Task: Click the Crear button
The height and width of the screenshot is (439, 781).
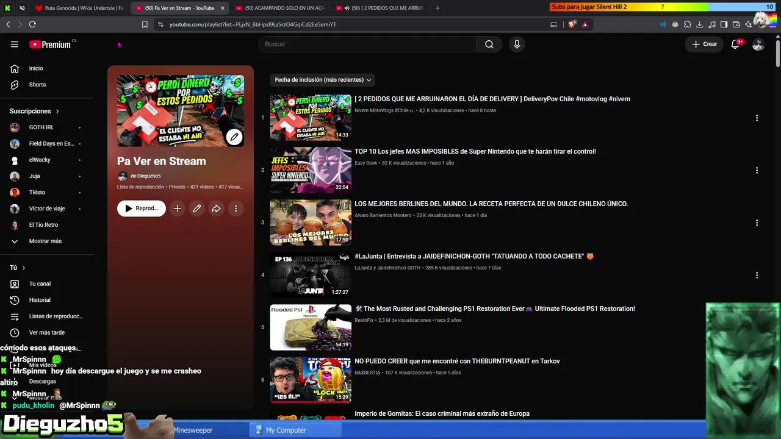Action: pyautogui.click(x=704, y=45)
